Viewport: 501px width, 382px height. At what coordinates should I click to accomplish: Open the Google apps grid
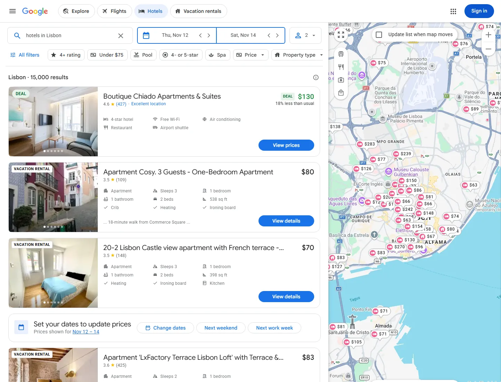[x=453, y=11]
